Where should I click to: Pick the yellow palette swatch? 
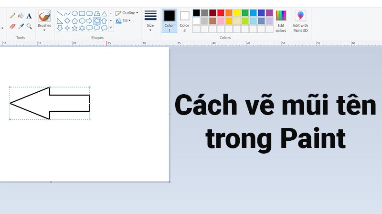[x=237, y=13]
